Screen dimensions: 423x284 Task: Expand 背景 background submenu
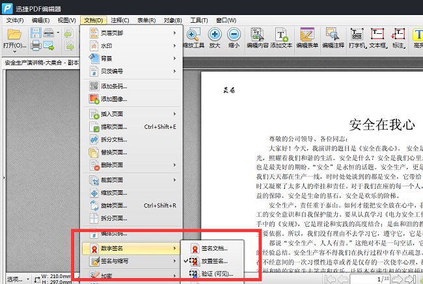point(131,59)
